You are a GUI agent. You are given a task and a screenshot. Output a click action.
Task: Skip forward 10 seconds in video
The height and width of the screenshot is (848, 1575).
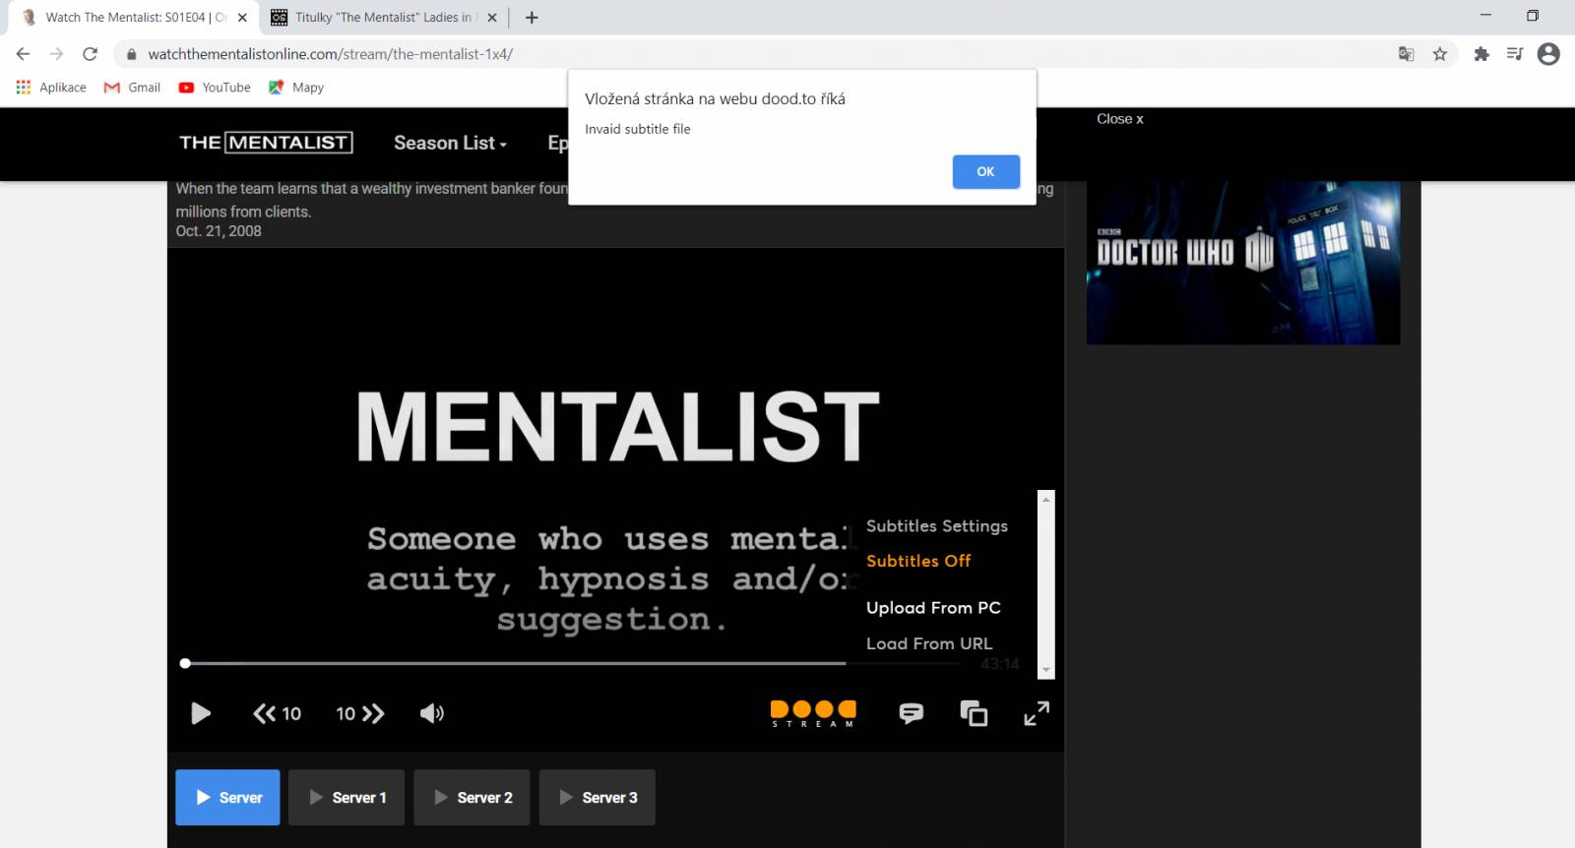360,713
